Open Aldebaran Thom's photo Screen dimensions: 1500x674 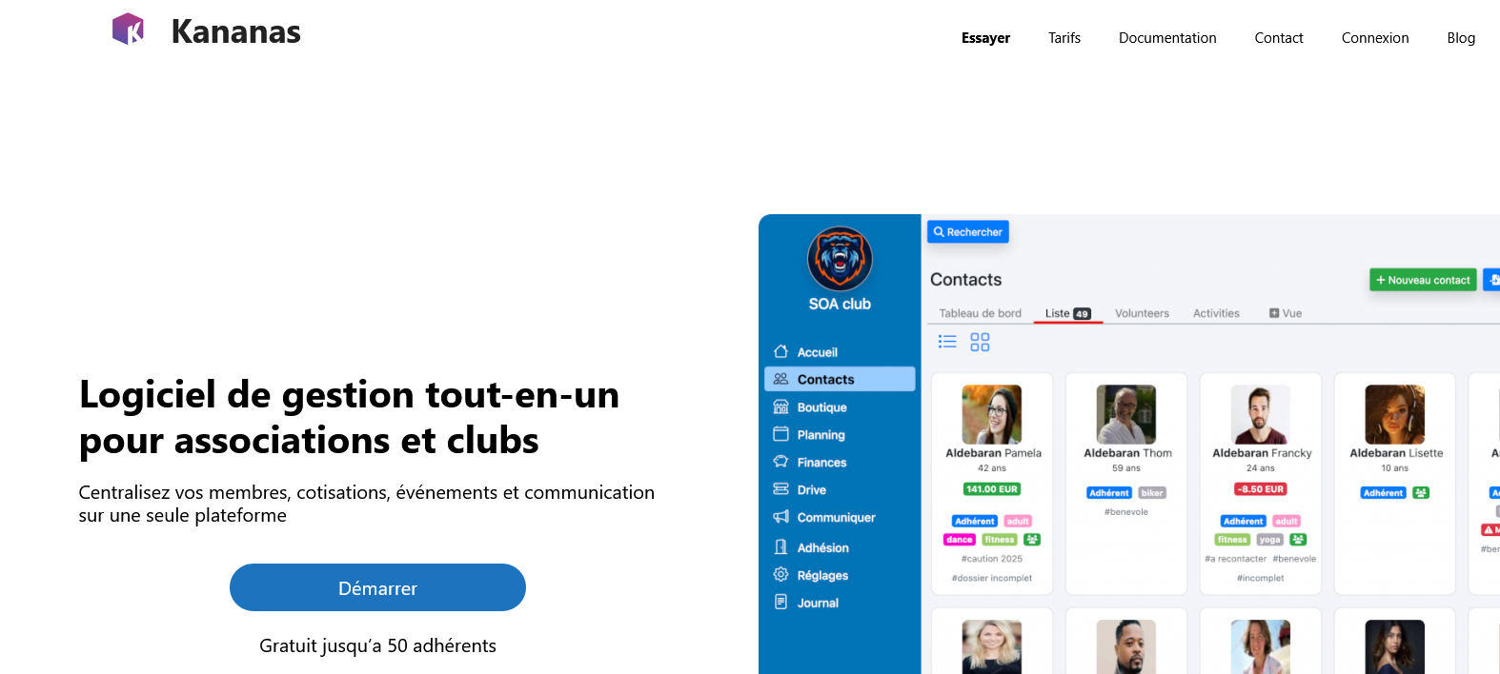coord(1126,414)
